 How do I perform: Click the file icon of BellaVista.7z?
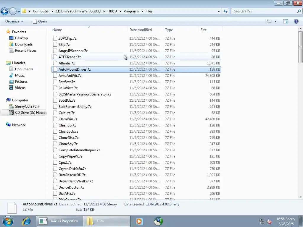[x=55, y=88]
